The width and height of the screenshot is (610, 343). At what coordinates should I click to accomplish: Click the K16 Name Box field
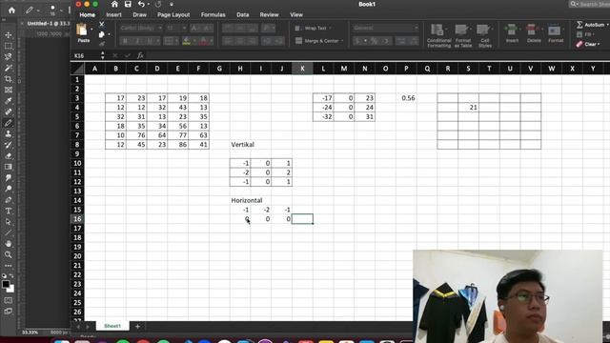tap(87, 55)
